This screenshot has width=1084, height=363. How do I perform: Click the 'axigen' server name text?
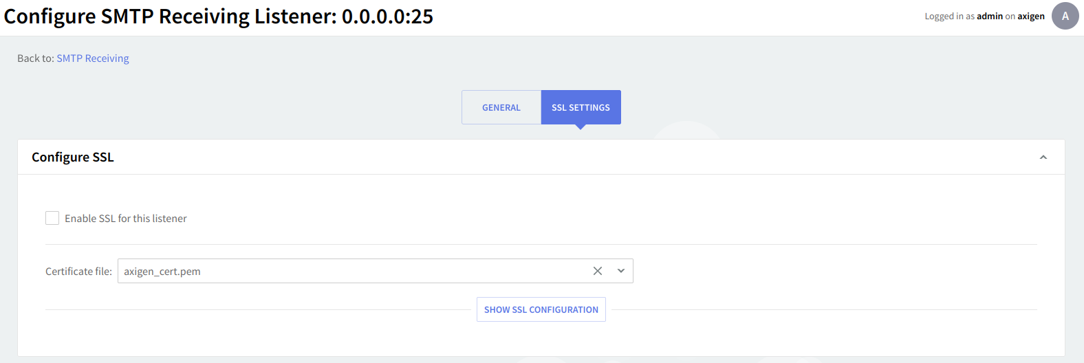[x=1031, y=16]
